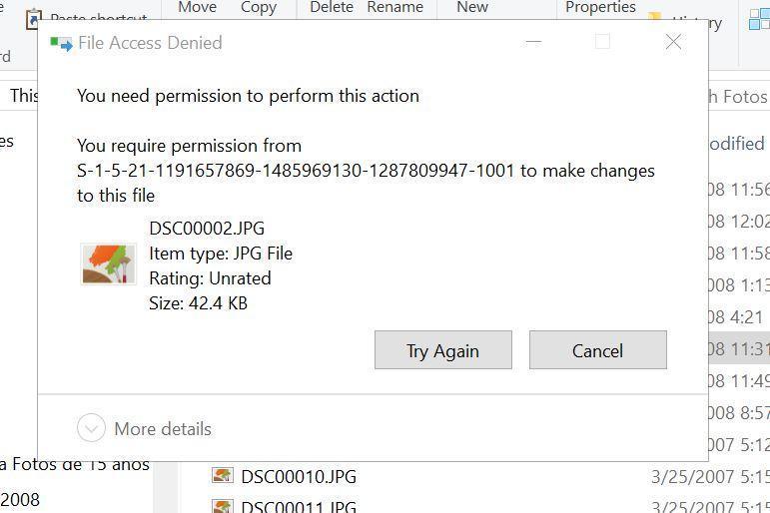Click the Delete ribbon command
Screen dimensions: 770x513
pos(331,7)
